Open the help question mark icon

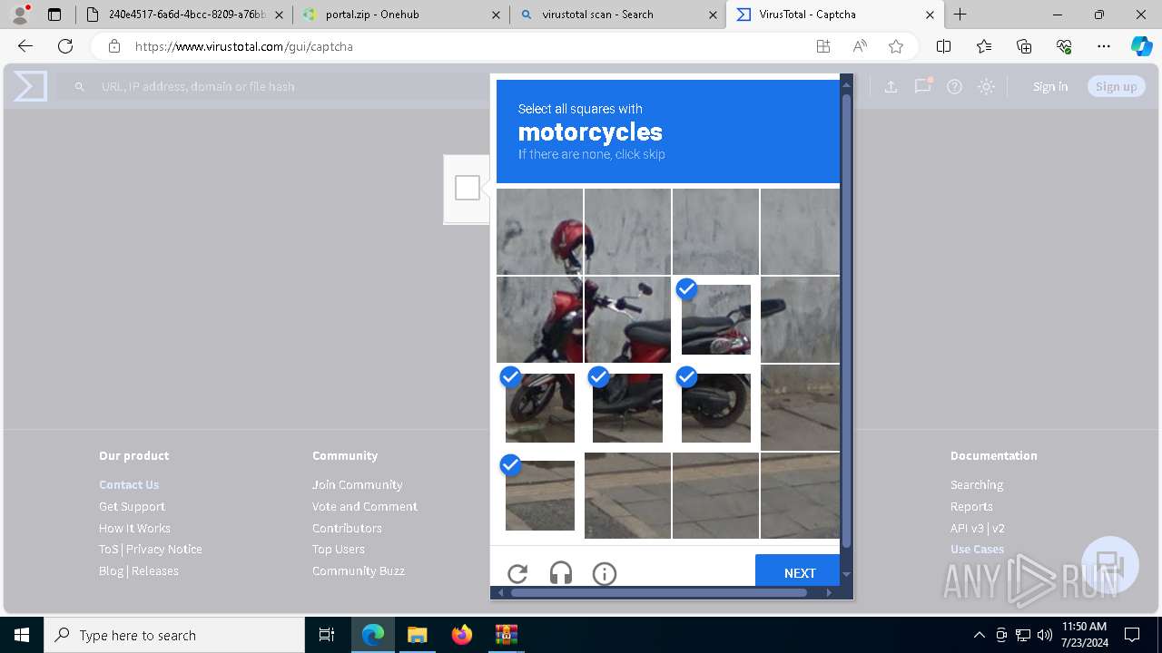click(x=954, y=86)
